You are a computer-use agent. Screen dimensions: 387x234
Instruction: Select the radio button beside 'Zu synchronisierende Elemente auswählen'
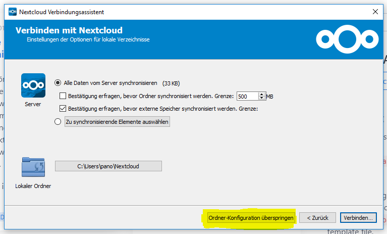coord(59,122)
